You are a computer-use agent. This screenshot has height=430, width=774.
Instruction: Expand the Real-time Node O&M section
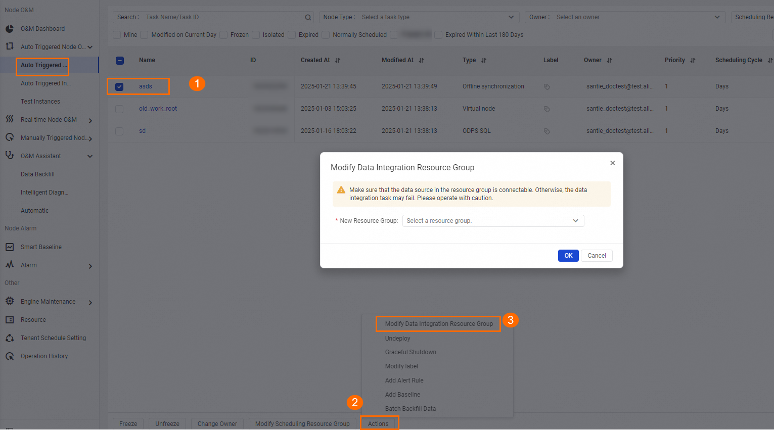pyautogui.click(x=90, y=120)
